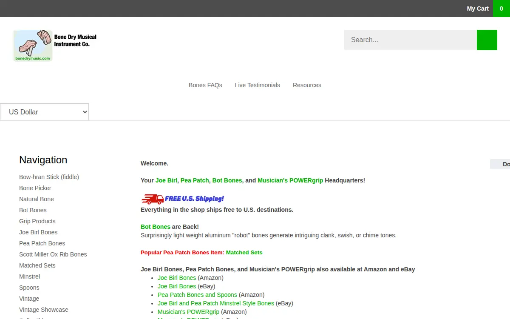The image size is (510, 319).
Task: Go to Vintage Showcase category
Action: (44, 310)
